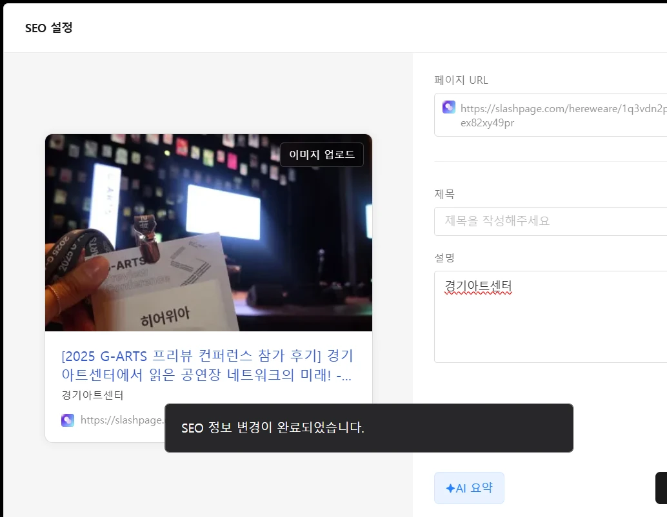Image resolution: width=667 pixels, height=517 pixels.
Task: Click the sparkle icon on AI 요약
Action: (450, 489)
